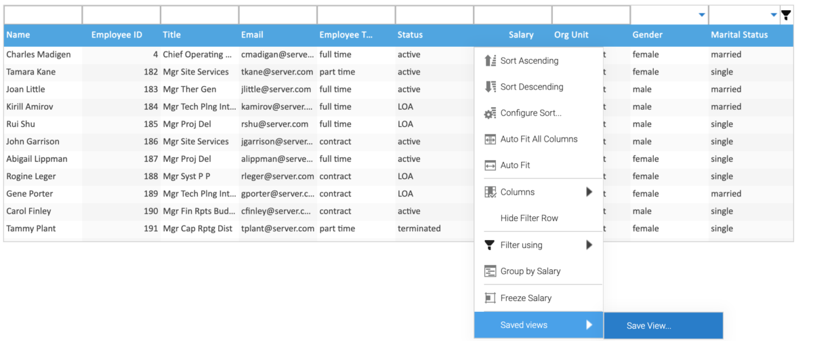Click the Auto Fit arrows icon
The image size is (813, 341).
tap(491, 165)
